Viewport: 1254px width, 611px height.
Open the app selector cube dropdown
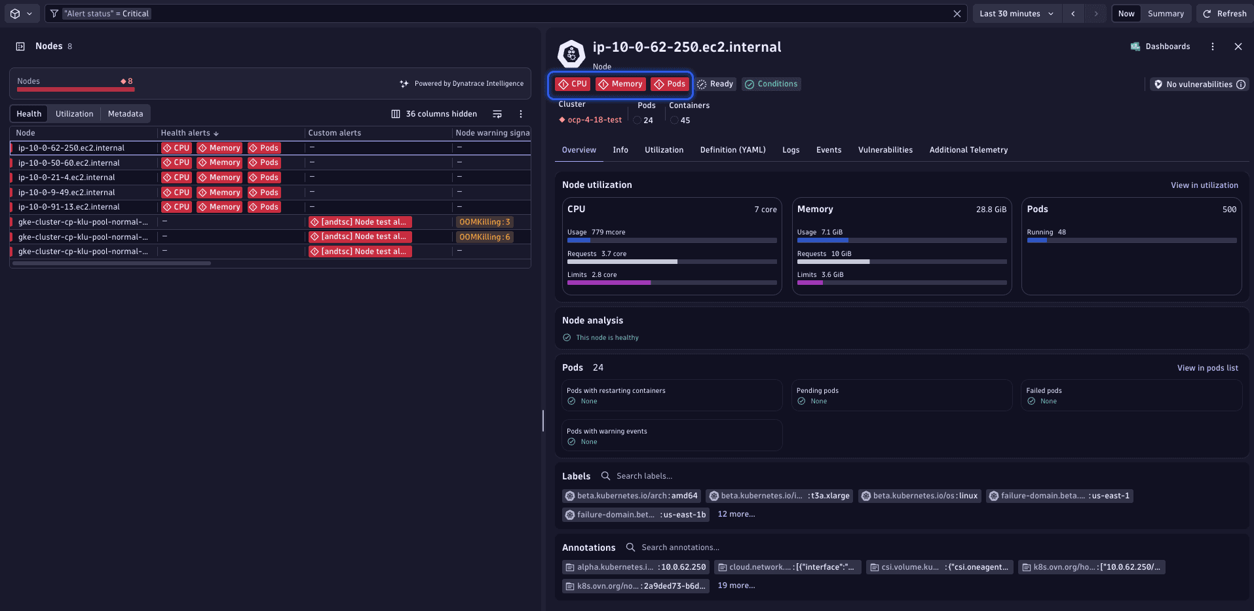[x=20, y=14]
